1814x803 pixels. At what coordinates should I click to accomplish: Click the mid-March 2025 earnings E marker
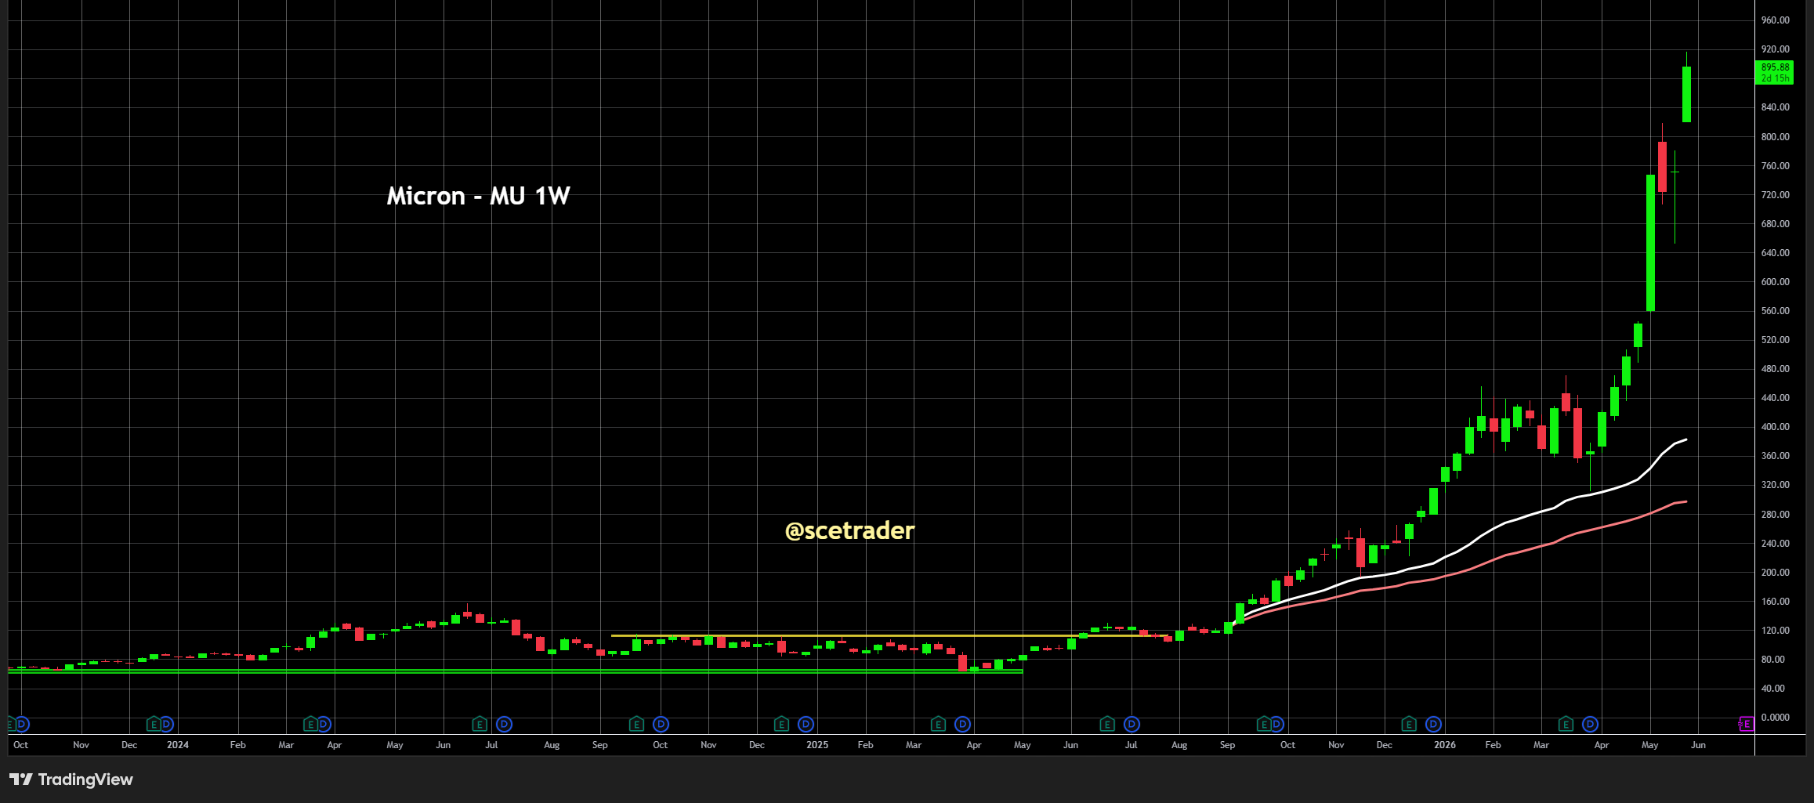click(938, 724)
